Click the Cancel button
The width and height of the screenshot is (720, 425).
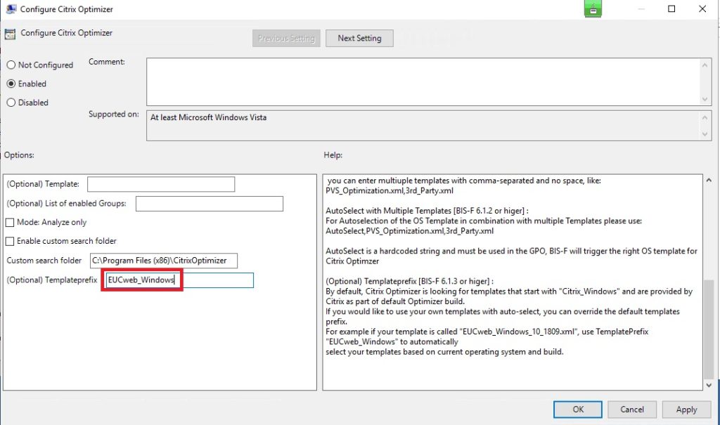pos(631,410)
